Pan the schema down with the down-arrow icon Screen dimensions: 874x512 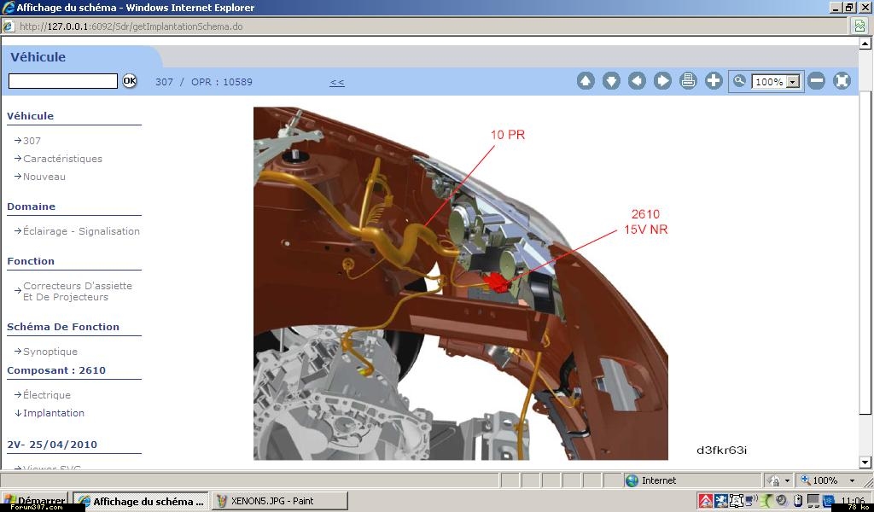tap(611, 81)
